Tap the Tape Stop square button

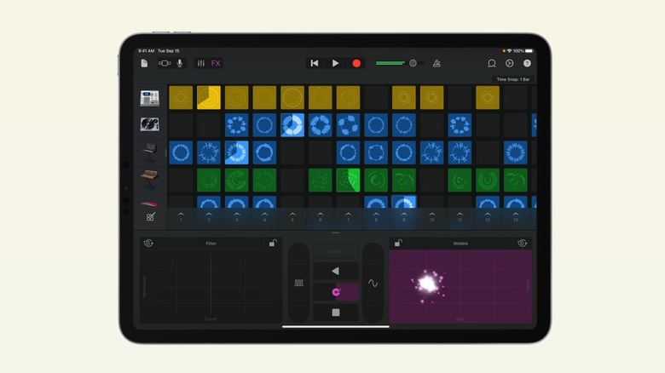click(x=335, y=313)
